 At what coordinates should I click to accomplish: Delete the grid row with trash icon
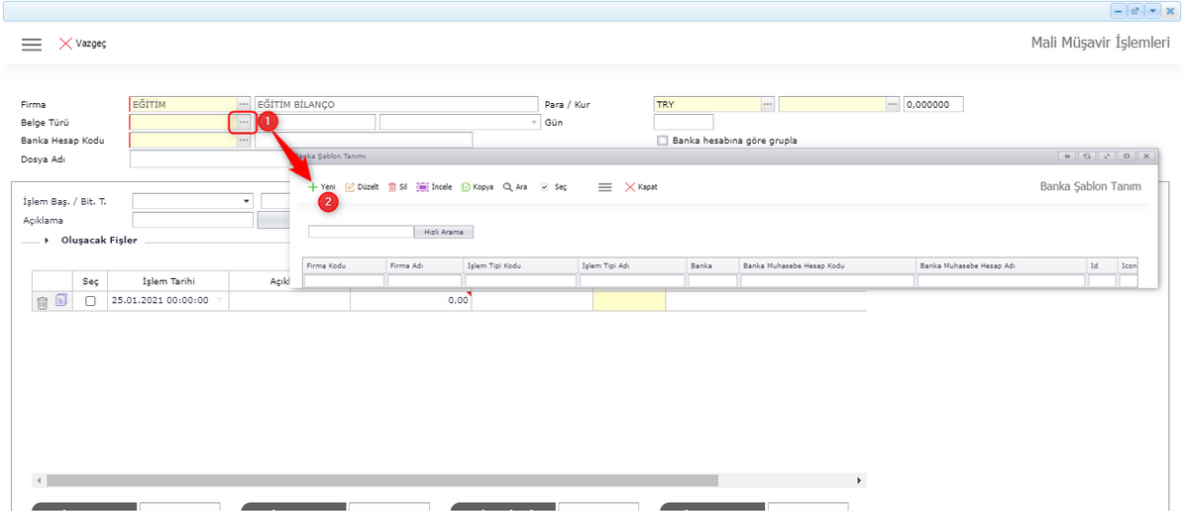click(43, 301)
